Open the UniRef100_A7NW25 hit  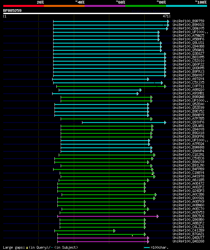(188, 35)
